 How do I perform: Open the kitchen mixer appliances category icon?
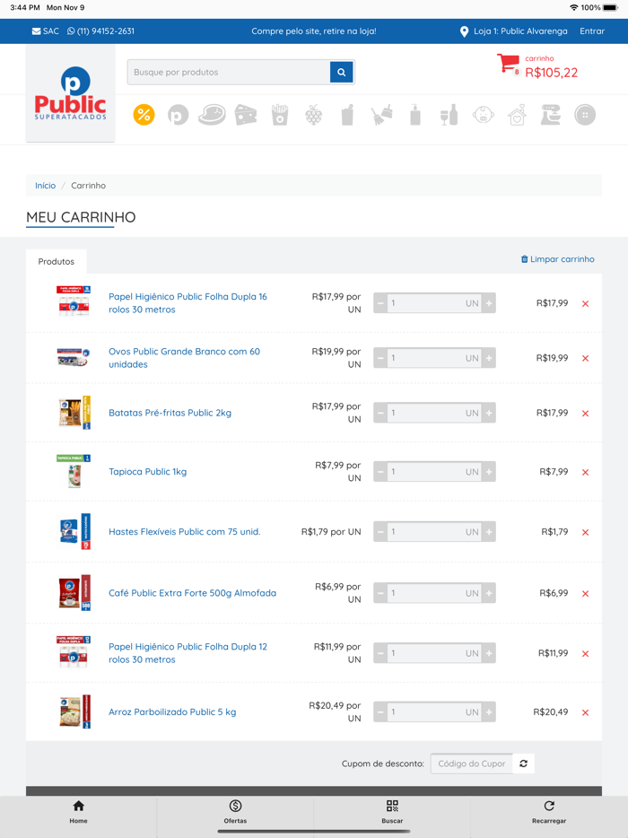click(551, 115)
